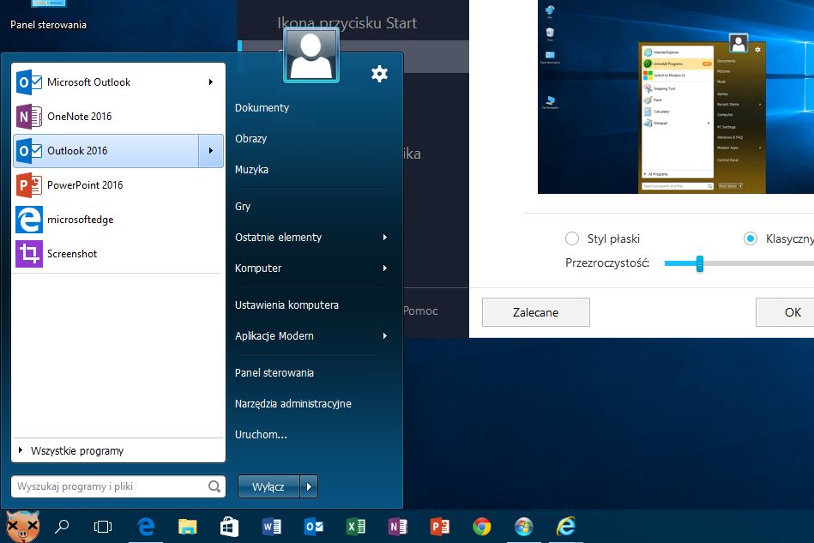Open Panel sterowania in Start menu

coord(274,373)
